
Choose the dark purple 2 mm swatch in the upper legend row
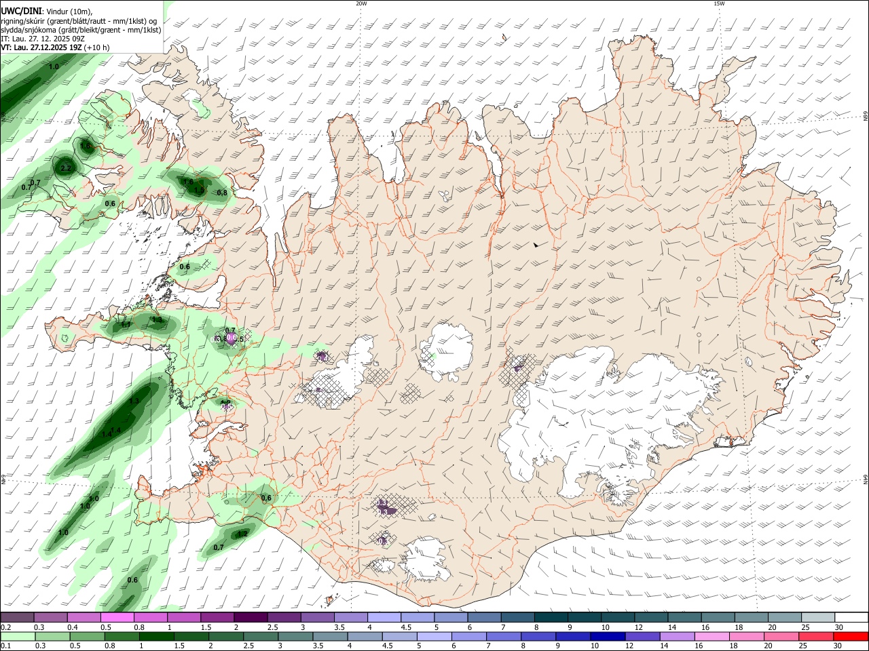click(251, 617)
